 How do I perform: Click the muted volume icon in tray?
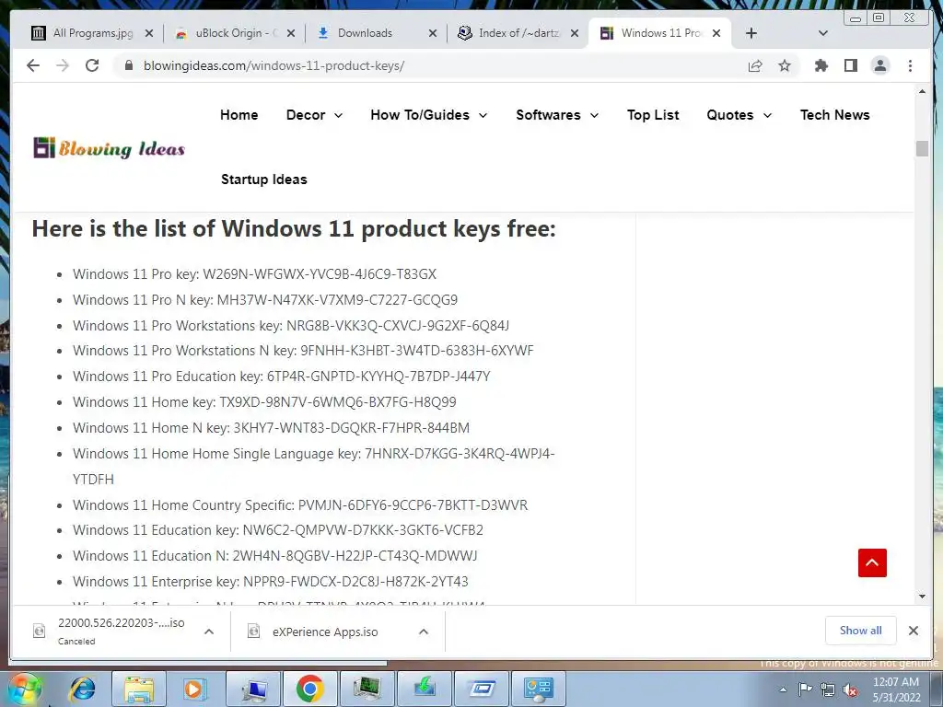850,690
